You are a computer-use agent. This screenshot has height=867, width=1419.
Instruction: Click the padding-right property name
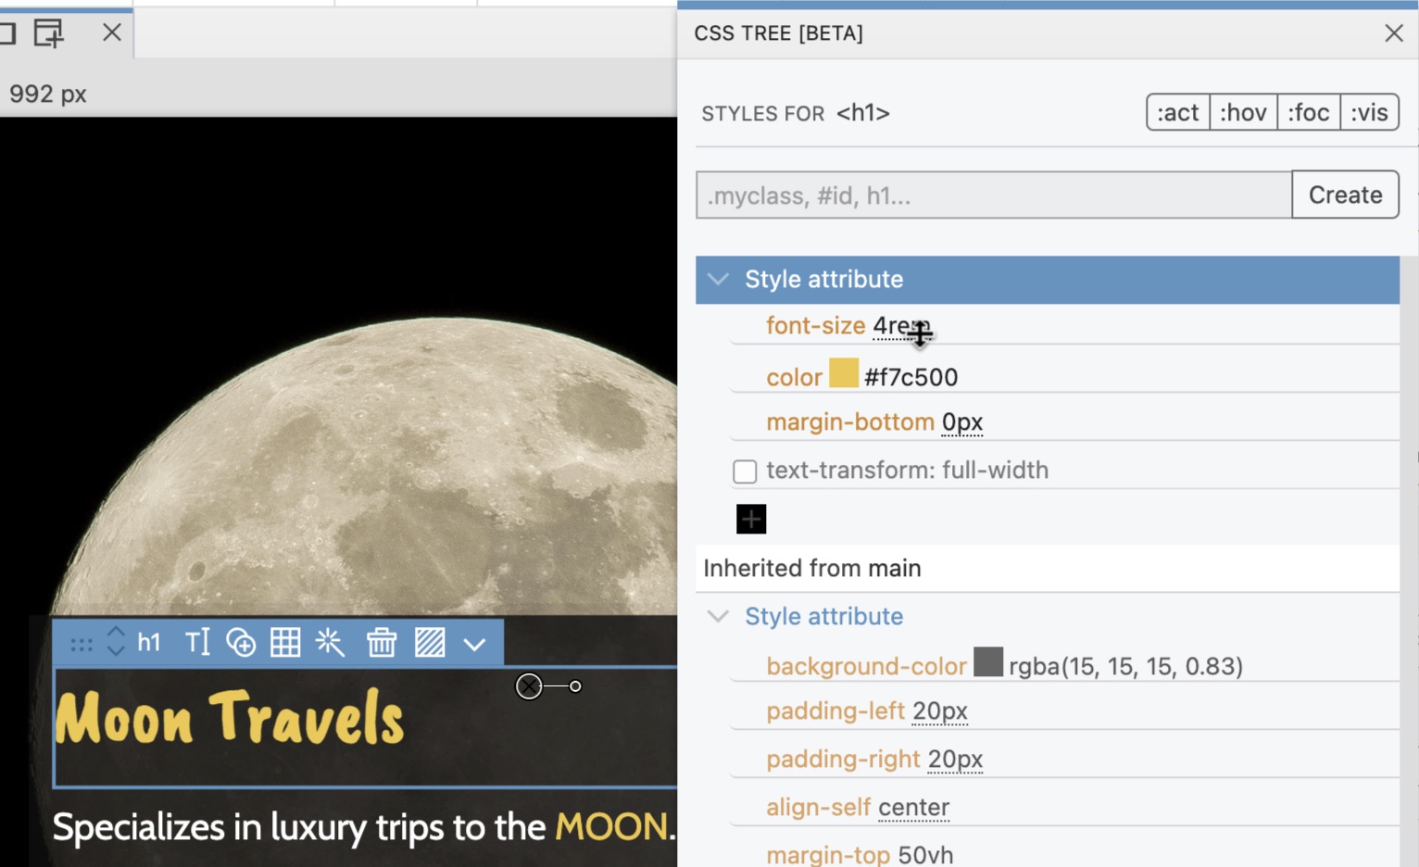(x=843, y=759)
